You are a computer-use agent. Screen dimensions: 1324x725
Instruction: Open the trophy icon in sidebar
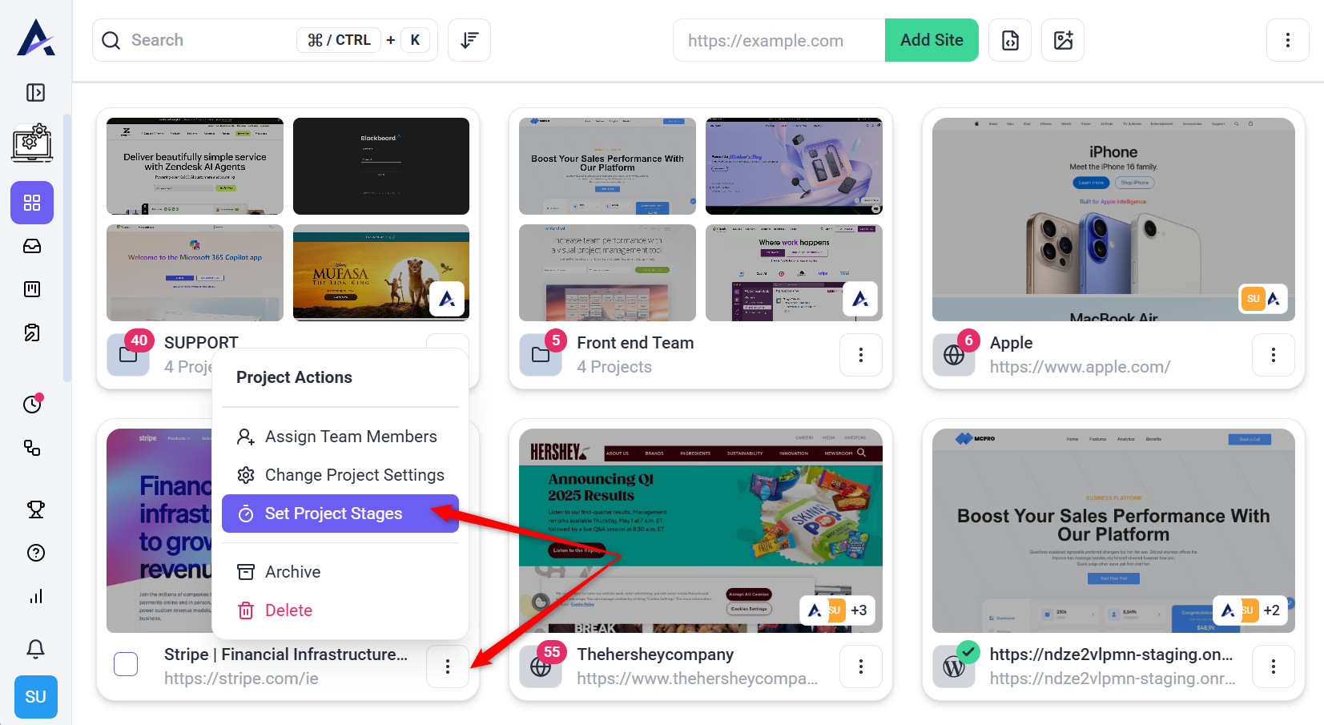point(35,510)
